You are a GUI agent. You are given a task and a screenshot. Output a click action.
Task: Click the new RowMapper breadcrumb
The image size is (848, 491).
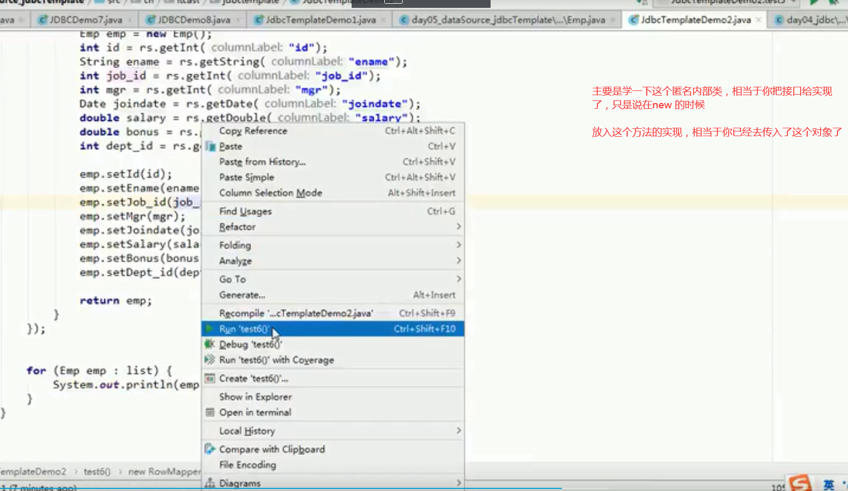click(x=165, y=472)
